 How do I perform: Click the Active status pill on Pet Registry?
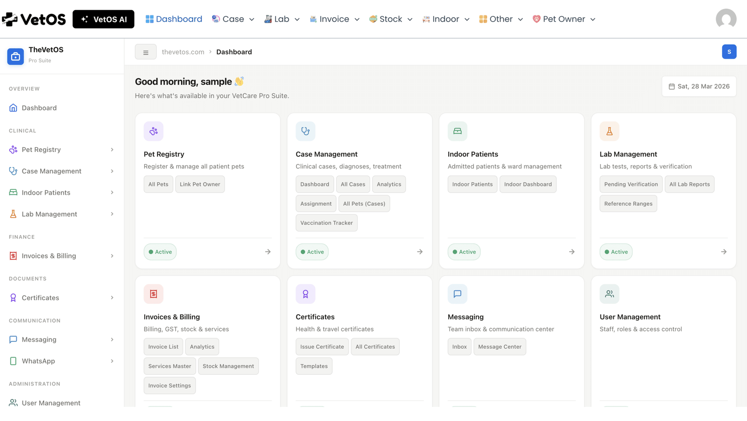(160, 251)
